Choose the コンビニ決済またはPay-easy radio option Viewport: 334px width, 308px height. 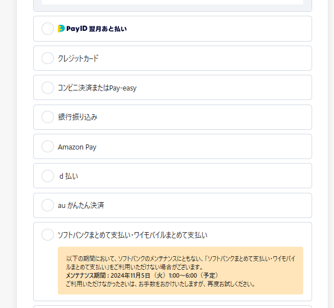pyautogui.click(x=48, y=88)
